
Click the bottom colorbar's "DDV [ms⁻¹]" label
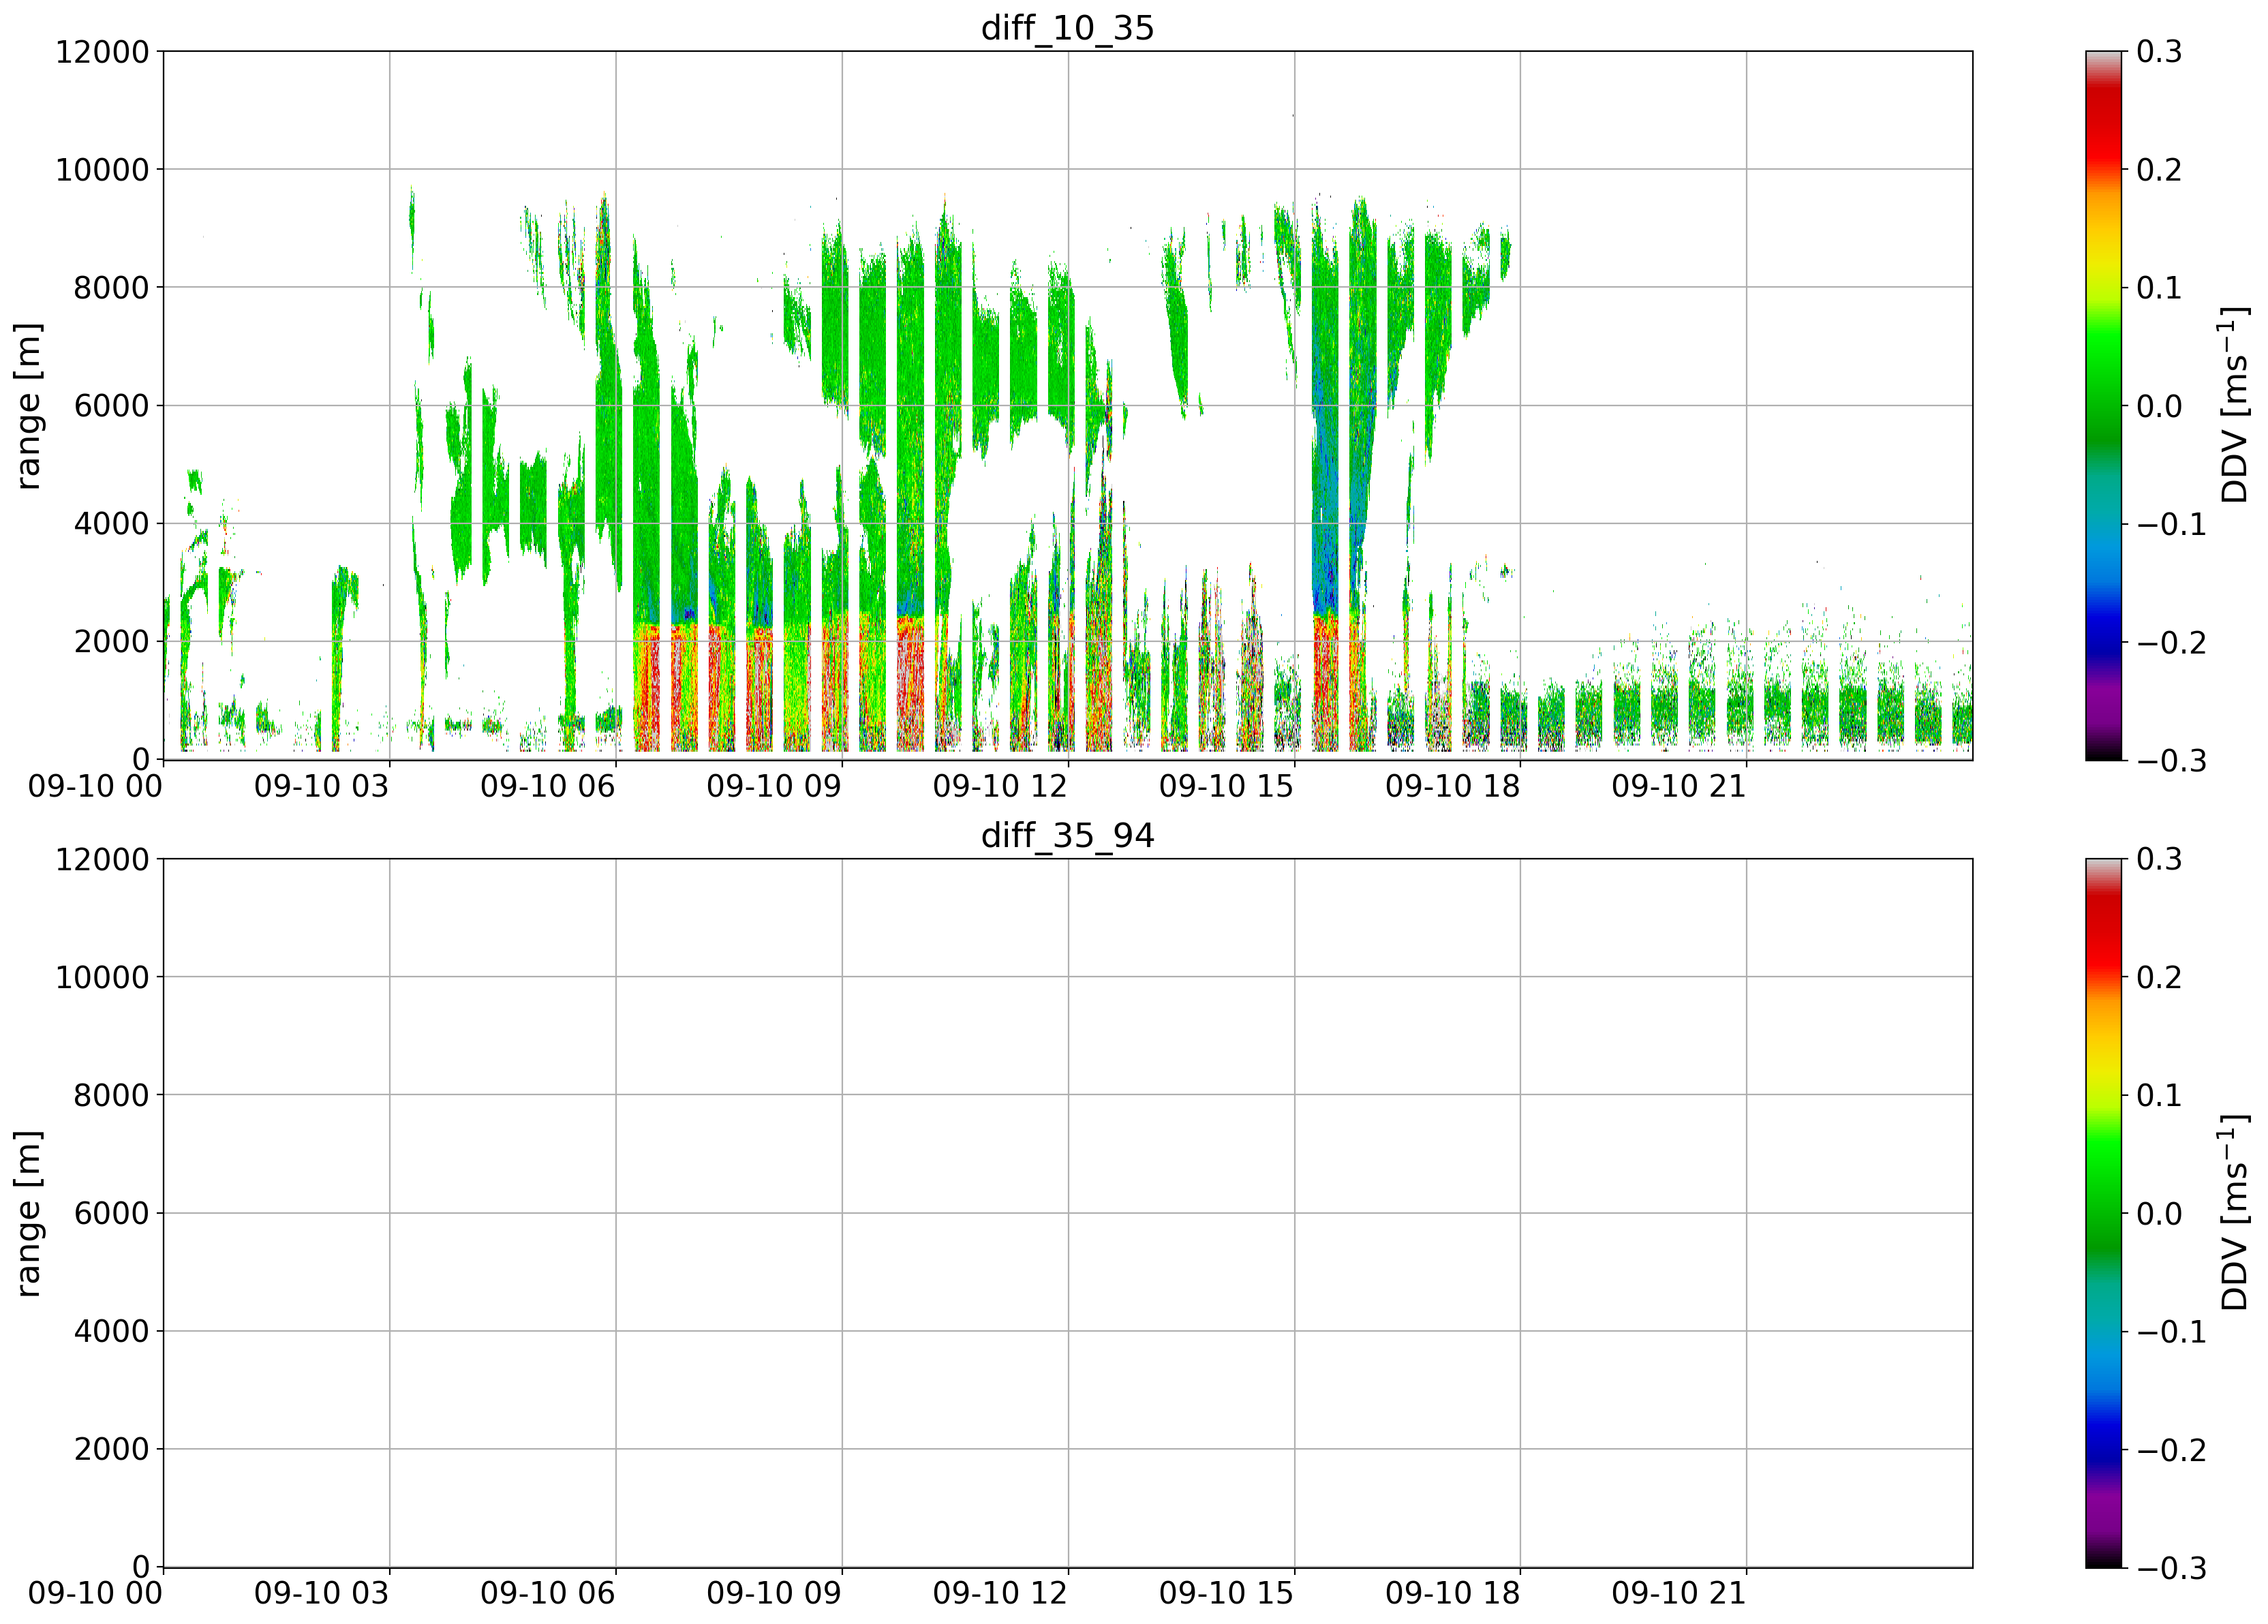pyautogui.click(x=2234, y=1213)
